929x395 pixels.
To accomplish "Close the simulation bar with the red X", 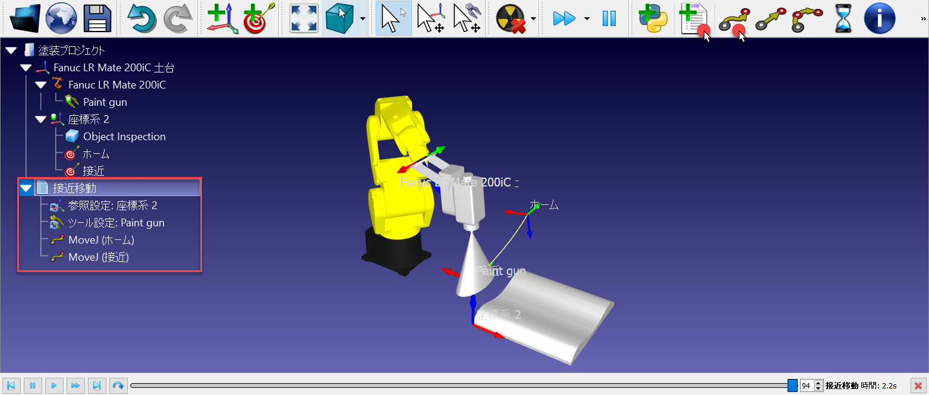I will [918, 385].
